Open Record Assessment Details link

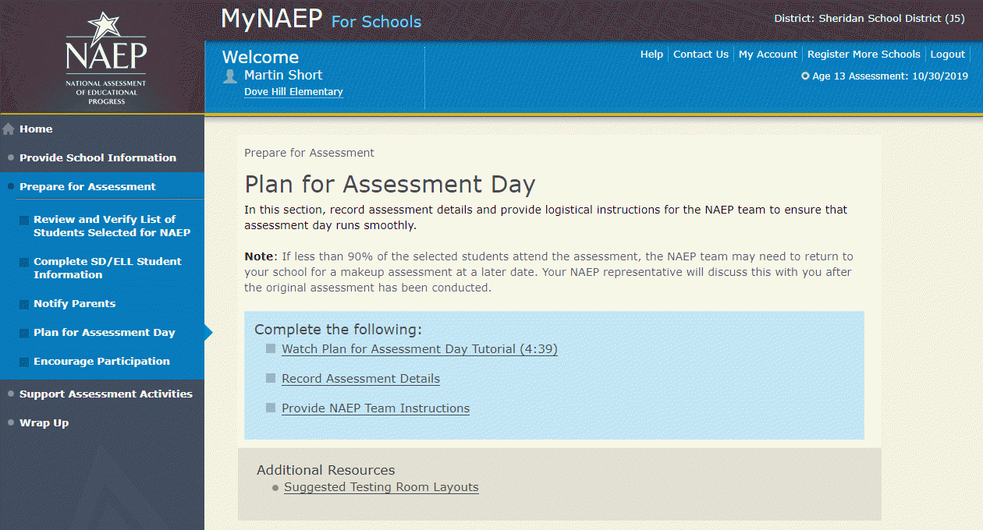click(360, 379)
